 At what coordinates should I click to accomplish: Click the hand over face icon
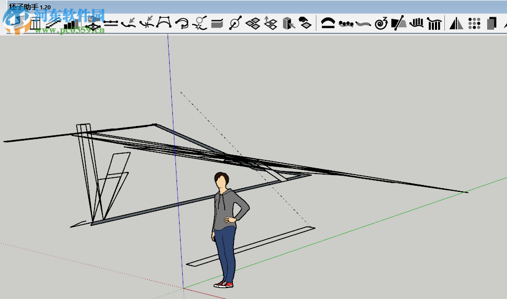[x=305, y=23]
